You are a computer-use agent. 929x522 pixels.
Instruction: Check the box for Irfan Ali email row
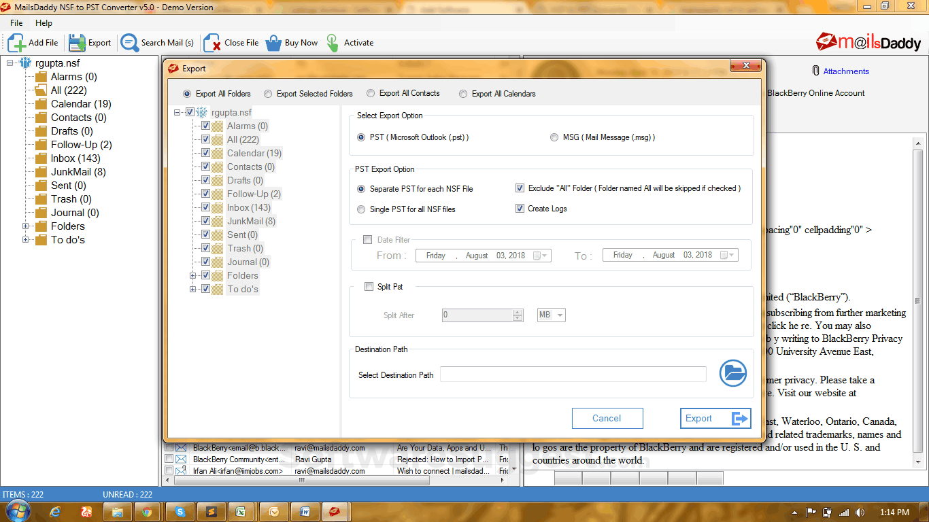tap(169, 470)
